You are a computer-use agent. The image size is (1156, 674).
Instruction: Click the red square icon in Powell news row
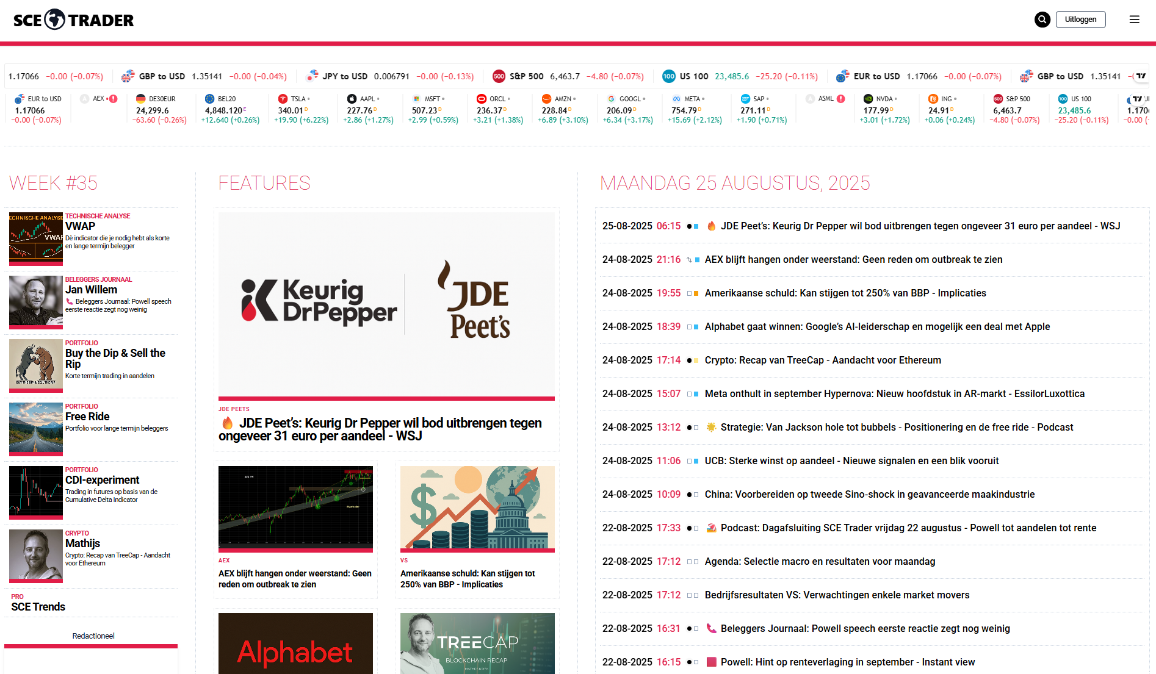point(711,662)
